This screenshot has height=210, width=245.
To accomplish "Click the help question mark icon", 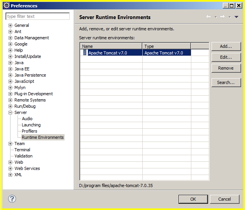I will [x=12, y=199].
